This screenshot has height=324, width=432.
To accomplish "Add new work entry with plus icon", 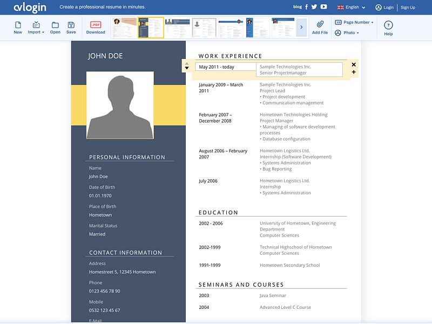I will pos(354,72).
